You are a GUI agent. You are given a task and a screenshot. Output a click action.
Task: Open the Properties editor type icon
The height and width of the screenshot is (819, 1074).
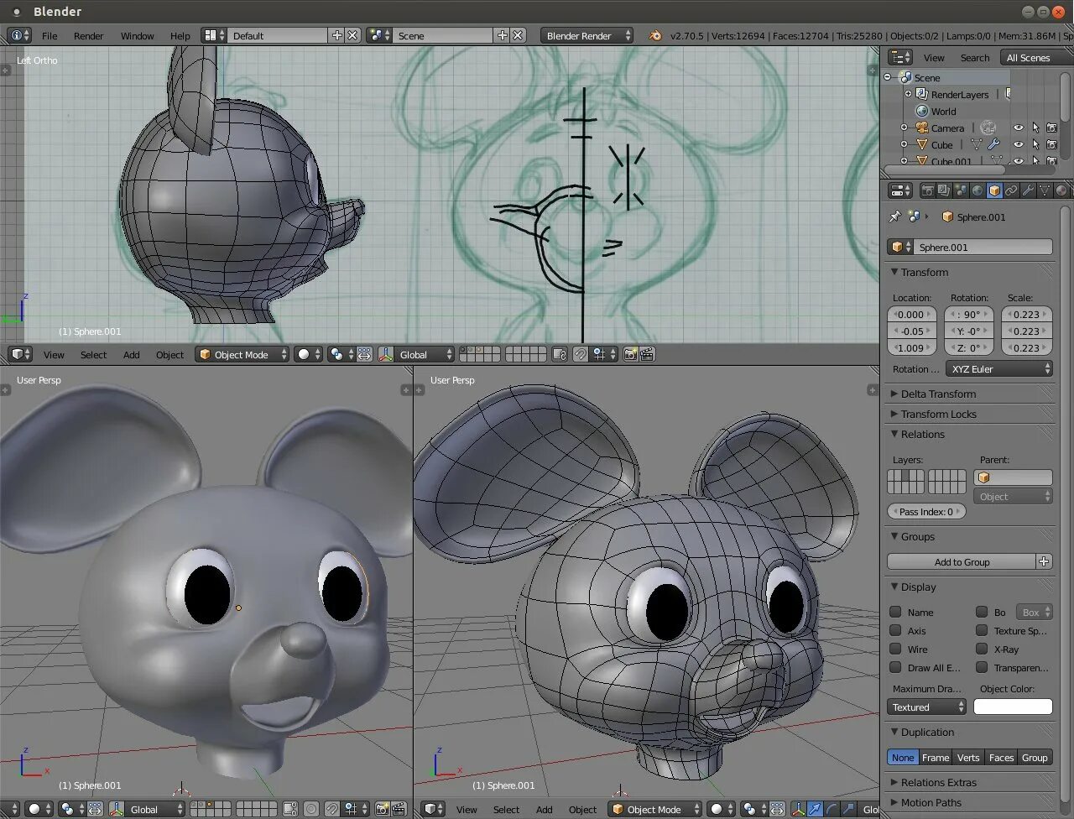(900, 190)
